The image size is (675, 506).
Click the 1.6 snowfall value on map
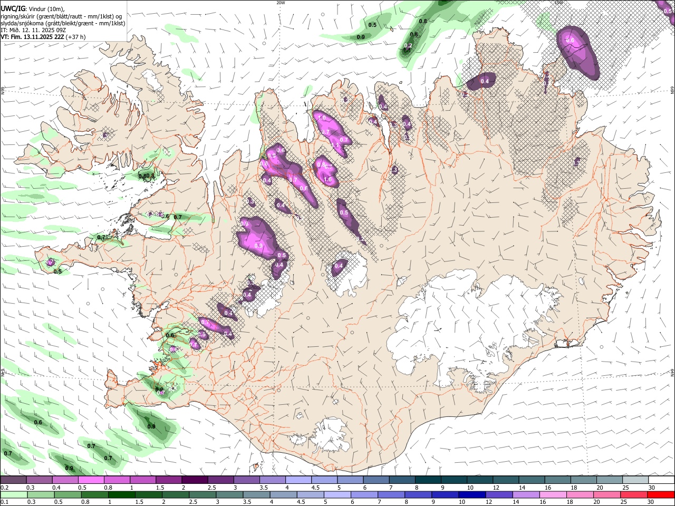[327, 180]
